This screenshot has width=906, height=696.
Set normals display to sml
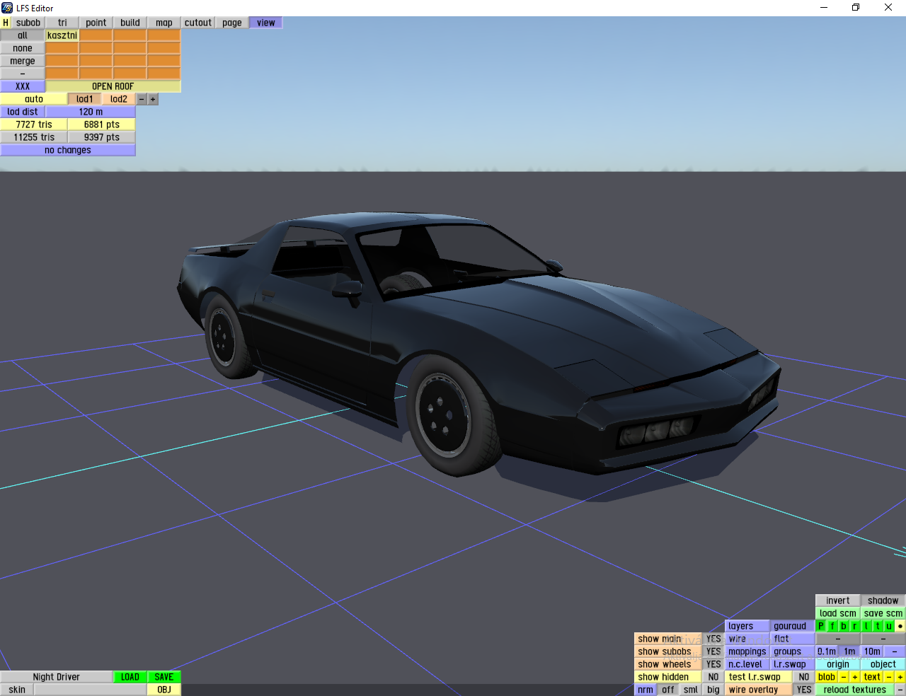(x=691, y=690)
